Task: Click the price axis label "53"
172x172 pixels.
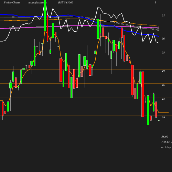Action: coord(163,53)
